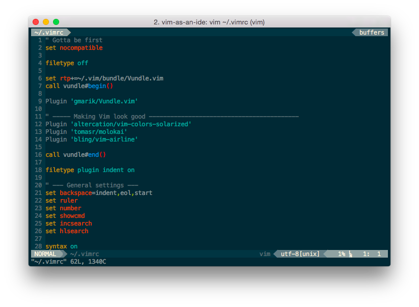Click the 'Making Vim look good' comment
419x307 pixels.
pos(110,117)
